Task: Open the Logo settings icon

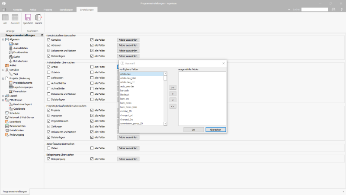Action: pyautogui.click(x=10, y=44)
